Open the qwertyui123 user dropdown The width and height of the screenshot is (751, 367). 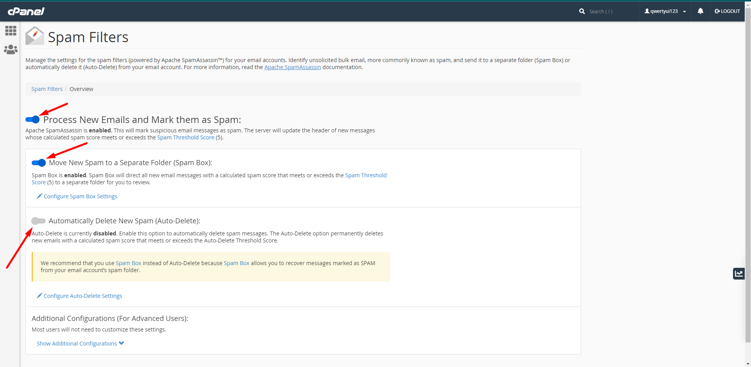(x=665, y=11)
